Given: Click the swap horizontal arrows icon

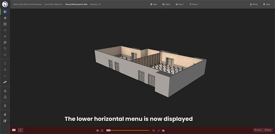Looking at the screenshot, I should pyautogui.click(x=5, y=55).
